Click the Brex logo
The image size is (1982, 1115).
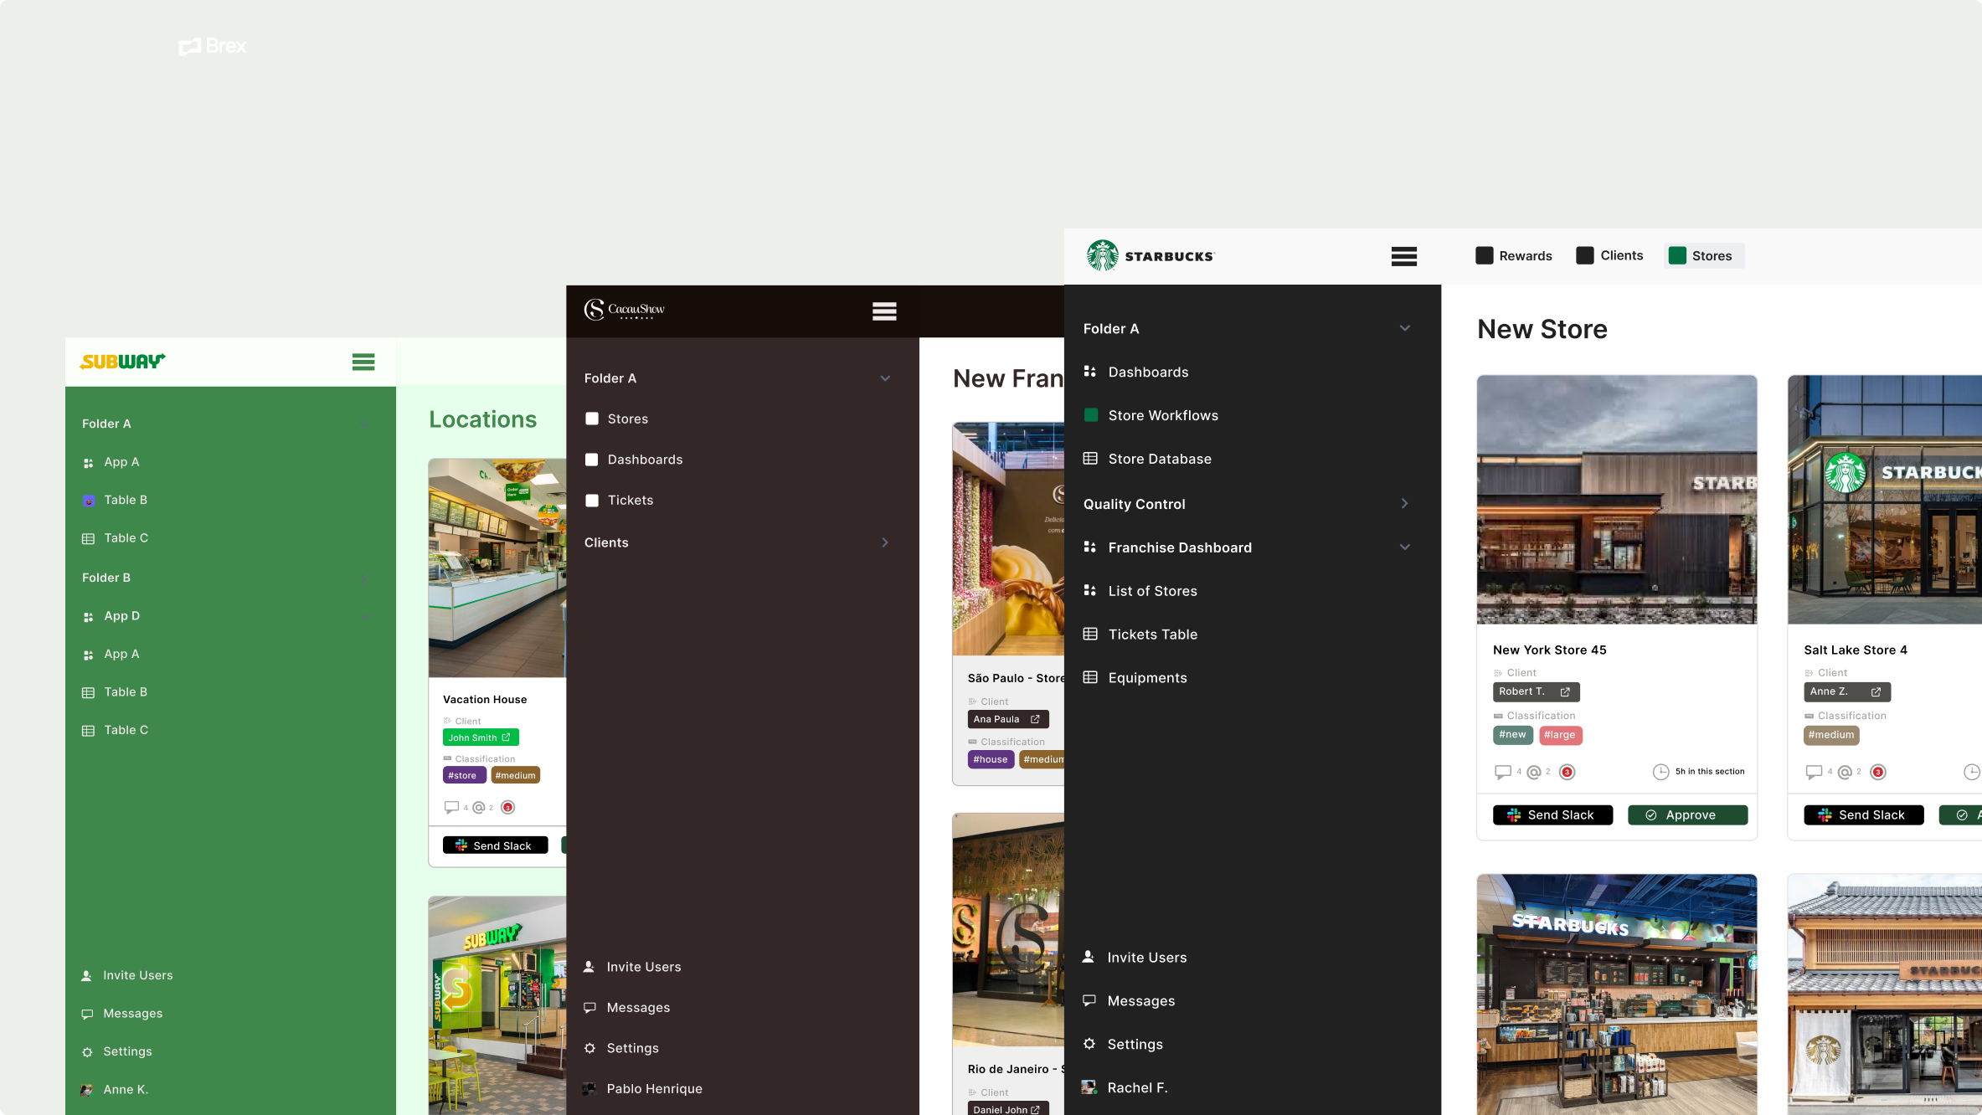(212, 46)
